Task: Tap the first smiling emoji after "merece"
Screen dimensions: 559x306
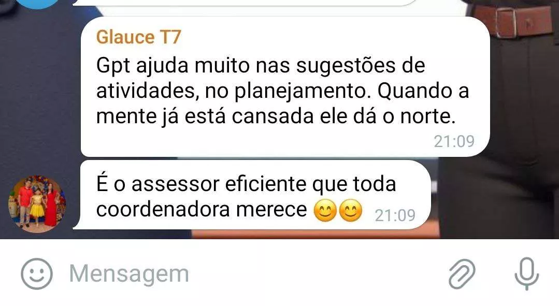Action: coord(325,211)
